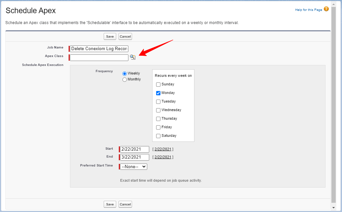Click the orange help question mark icon
Screen dimensions: 342x212
[x=326, y=9]
